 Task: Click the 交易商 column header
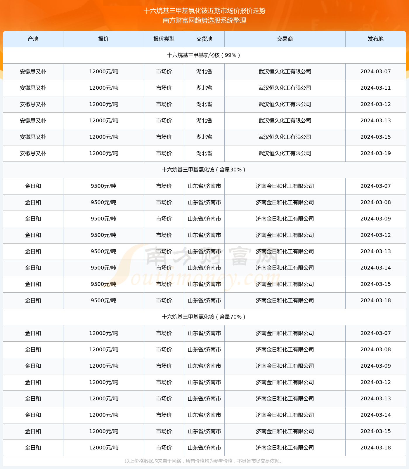[285, 39]
